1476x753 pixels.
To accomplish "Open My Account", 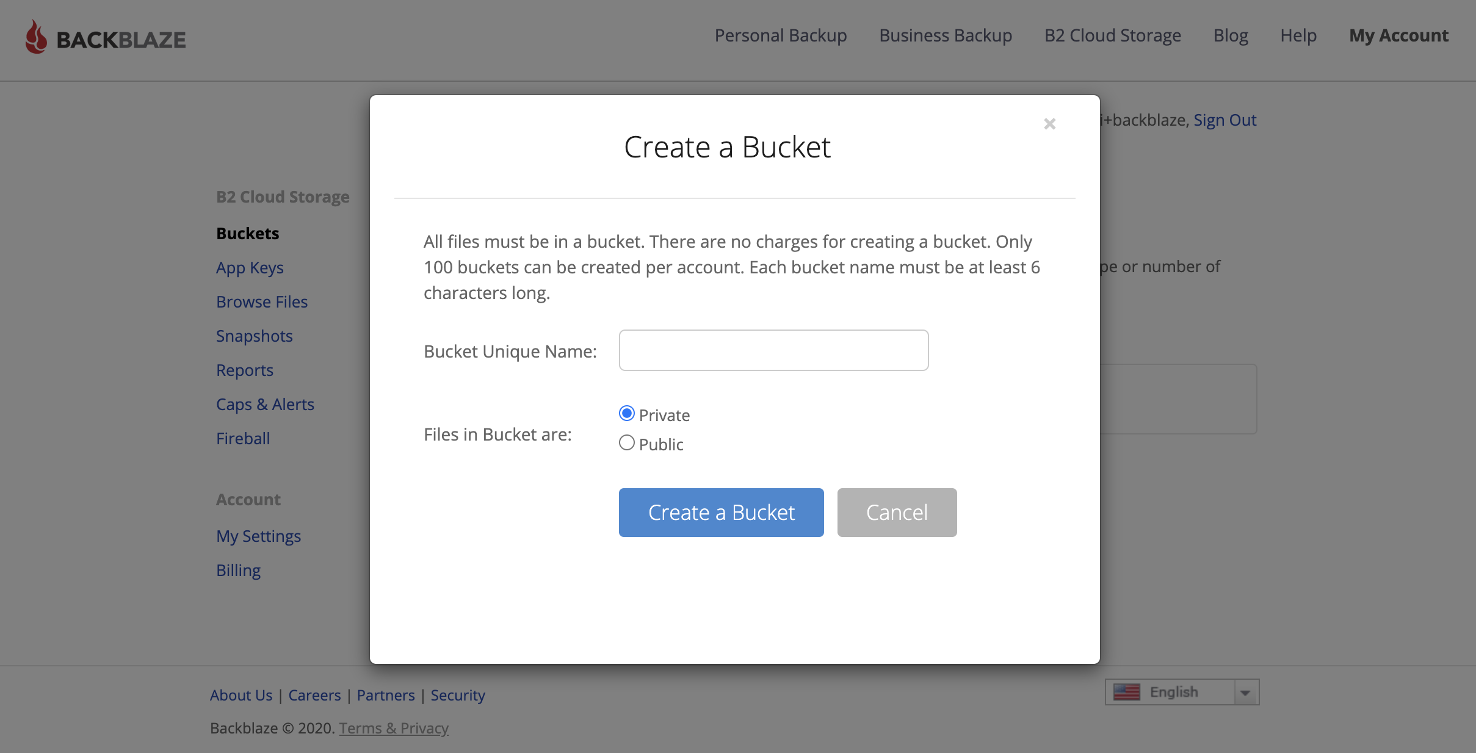I will click(1398, 35).
